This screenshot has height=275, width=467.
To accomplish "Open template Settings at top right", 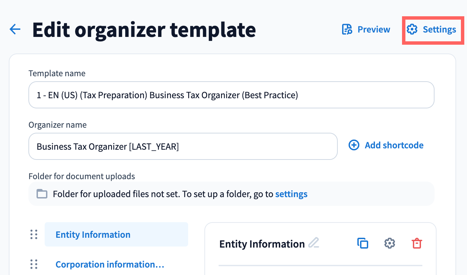I will (431, 30).
